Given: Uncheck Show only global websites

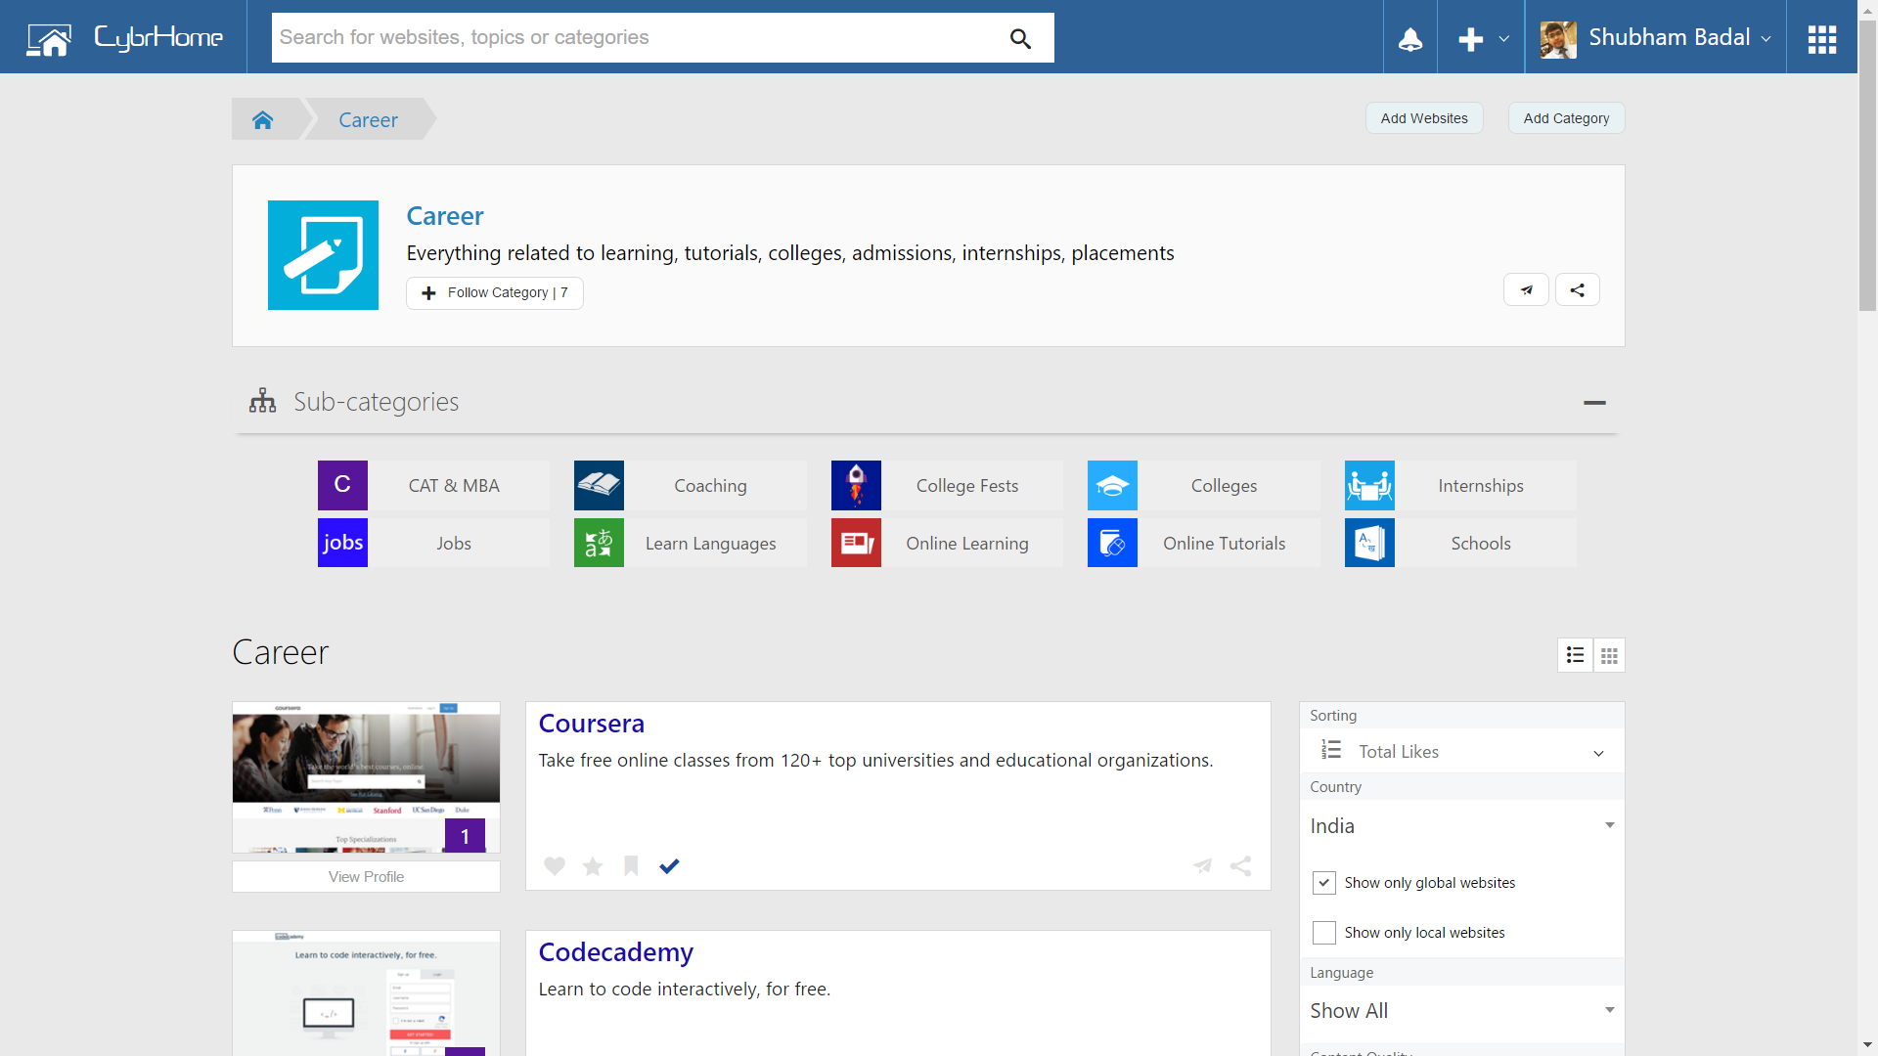Looking at the screenshot, I should pos(1323,883).
